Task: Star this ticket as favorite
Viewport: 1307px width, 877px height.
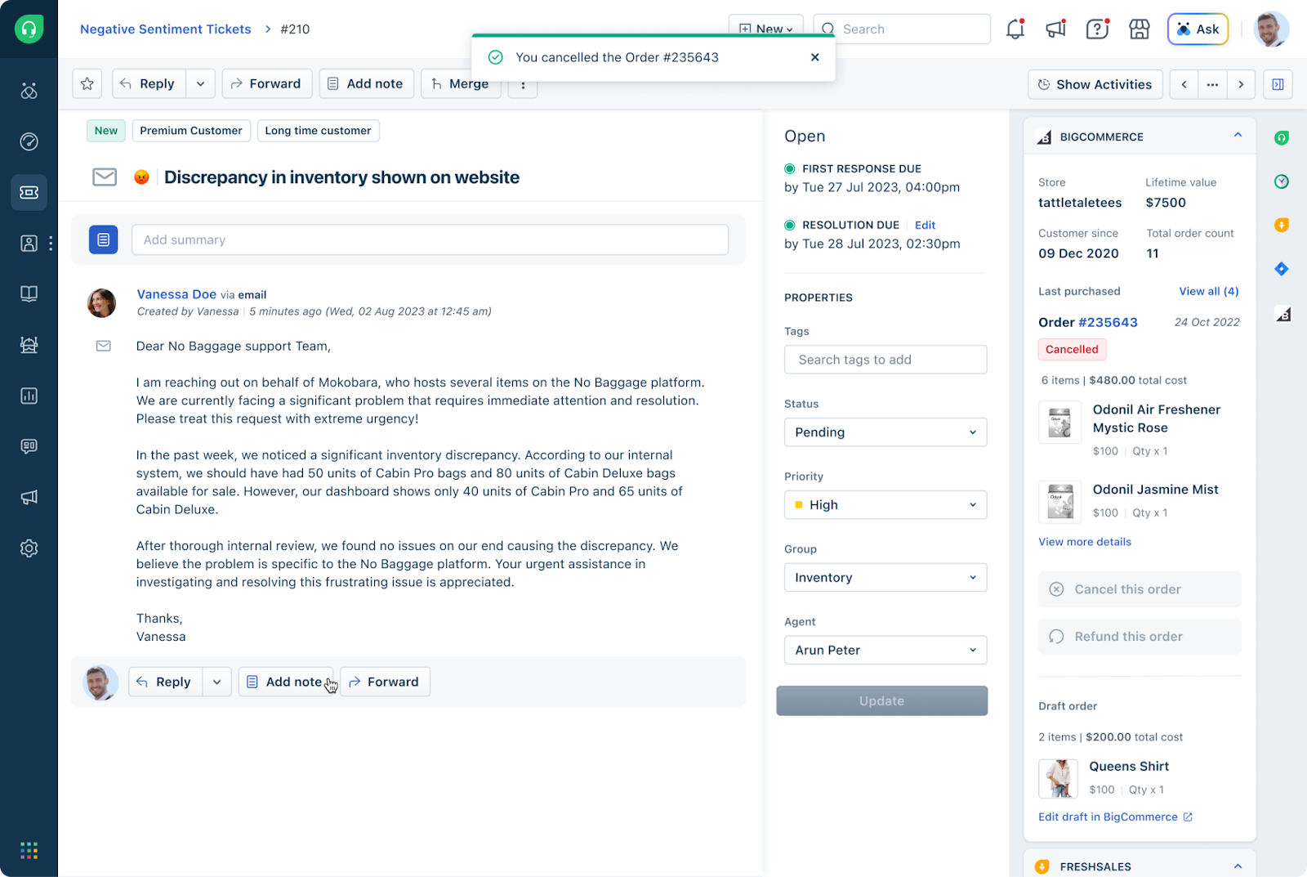Action: tap(87, 83)
